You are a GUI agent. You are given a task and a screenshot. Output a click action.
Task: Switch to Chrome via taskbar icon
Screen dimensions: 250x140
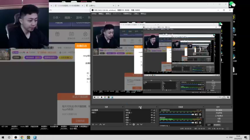coord(22,137)
